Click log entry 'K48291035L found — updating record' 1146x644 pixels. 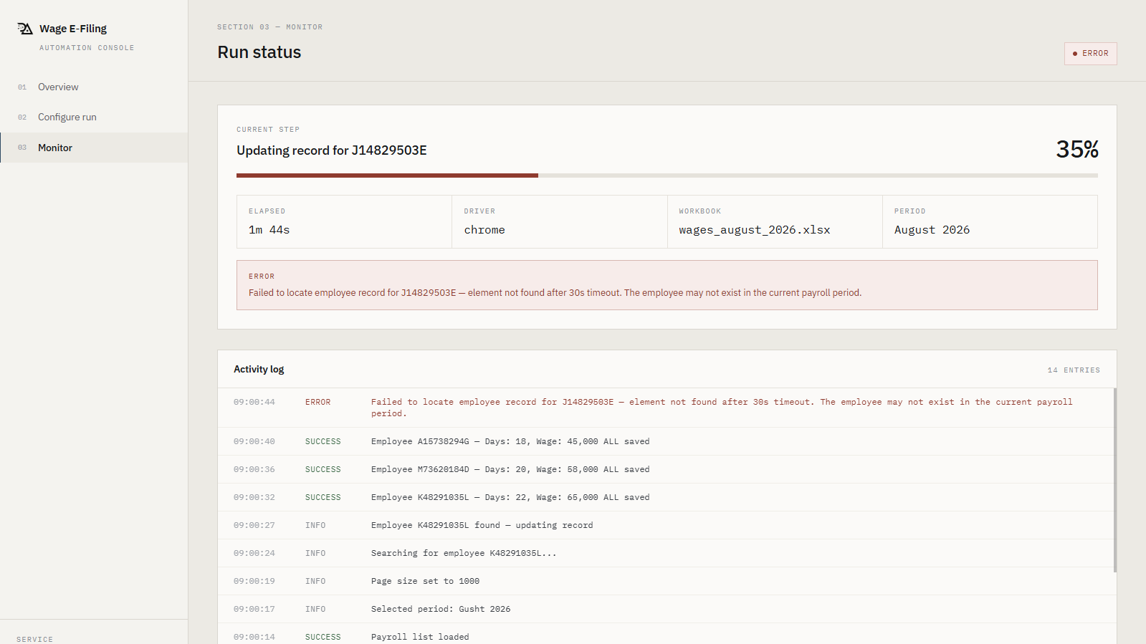point(667,525)
